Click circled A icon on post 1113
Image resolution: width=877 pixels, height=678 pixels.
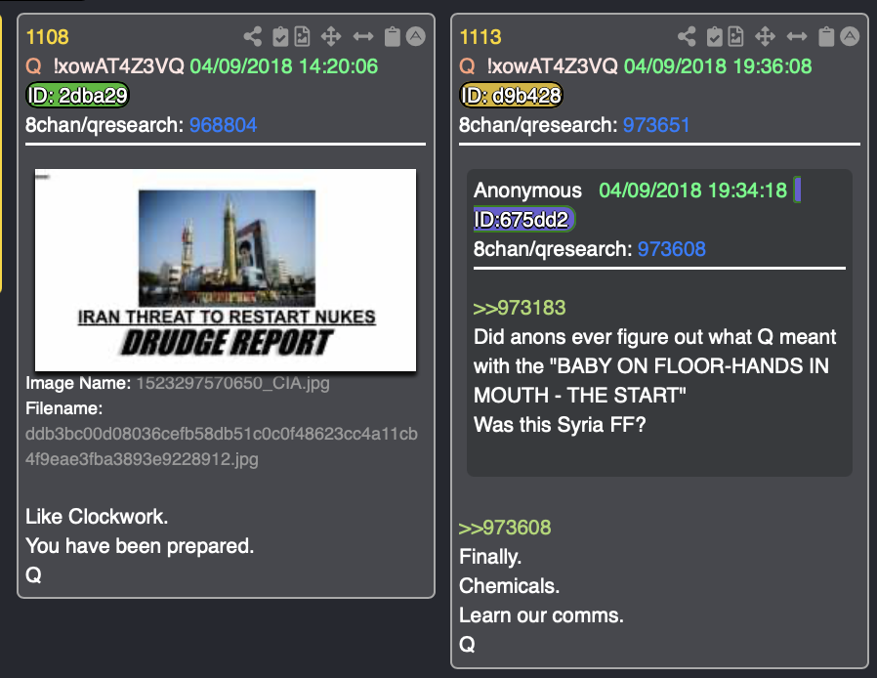[x=850, y=36]
